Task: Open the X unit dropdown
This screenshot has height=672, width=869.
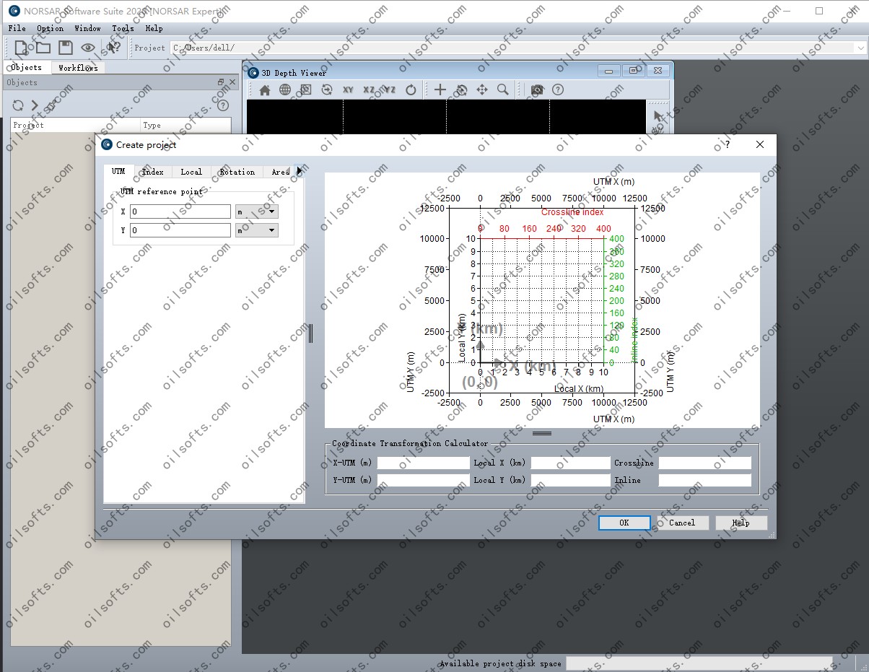Action: 257,211
